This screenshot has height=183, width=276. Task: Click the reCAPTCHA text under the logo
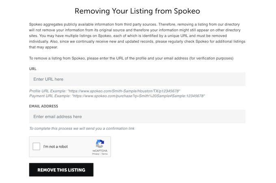[100, 151]
